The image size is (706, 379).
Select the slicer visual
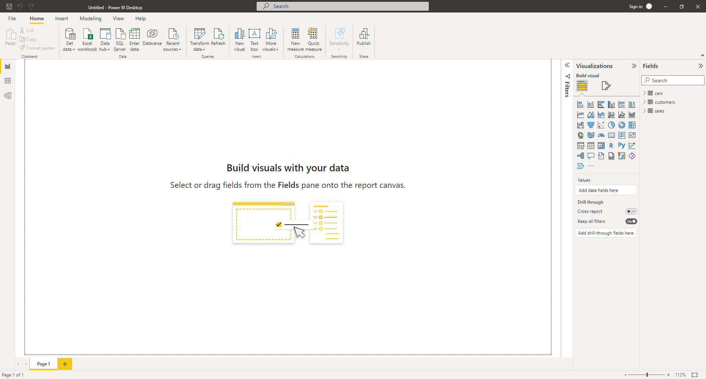[581, 146]
